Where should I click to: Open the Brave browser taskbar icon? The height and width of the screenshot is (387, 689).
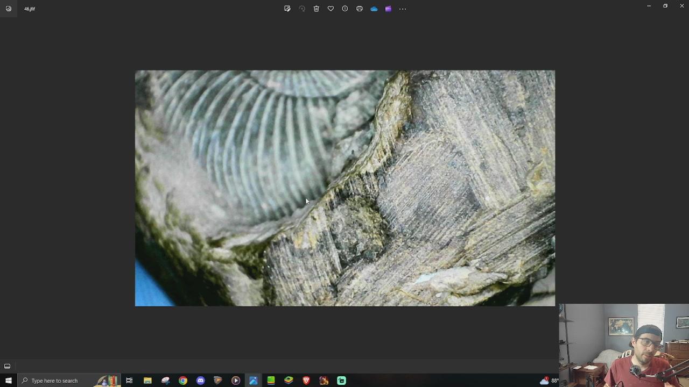pyautogui.click(x=306, y=381)
